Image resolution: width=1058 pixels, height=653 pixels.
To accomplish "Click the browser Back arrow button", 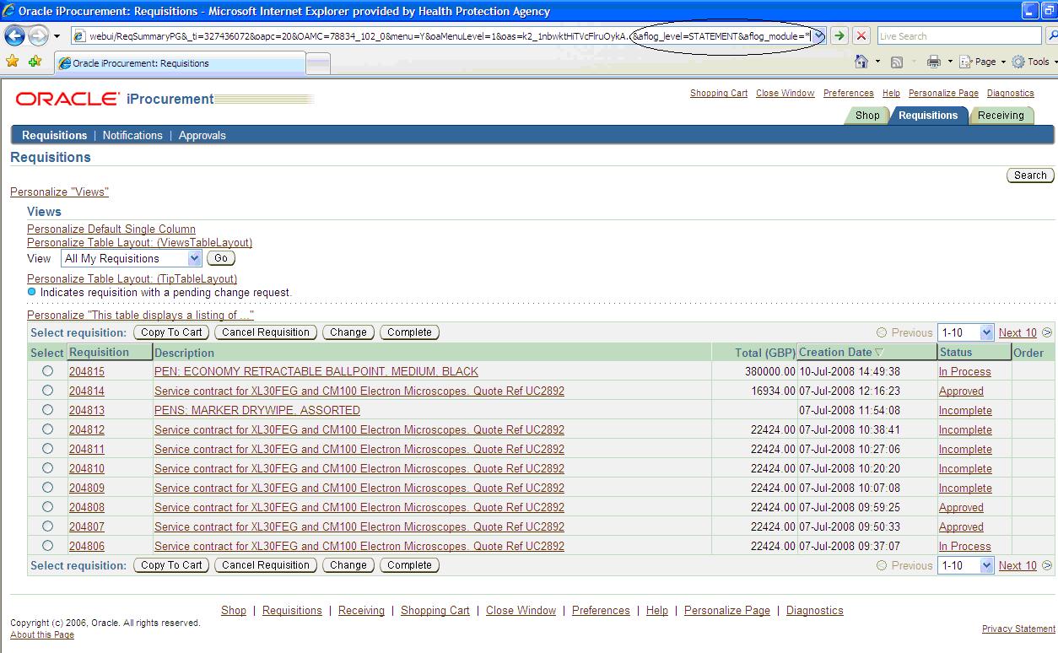I will click(14, 35).
